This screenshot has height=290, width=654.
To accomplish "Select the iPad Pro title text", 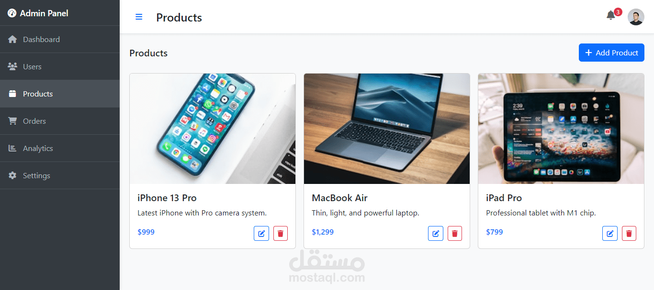I will [x=504, y=198].
